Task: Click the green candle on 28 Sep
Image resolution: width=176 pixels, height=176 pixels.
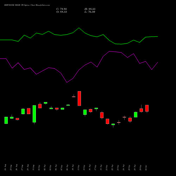Action: point(136,114)
